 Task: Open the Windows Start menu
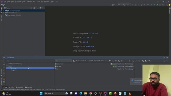(41, 93)
